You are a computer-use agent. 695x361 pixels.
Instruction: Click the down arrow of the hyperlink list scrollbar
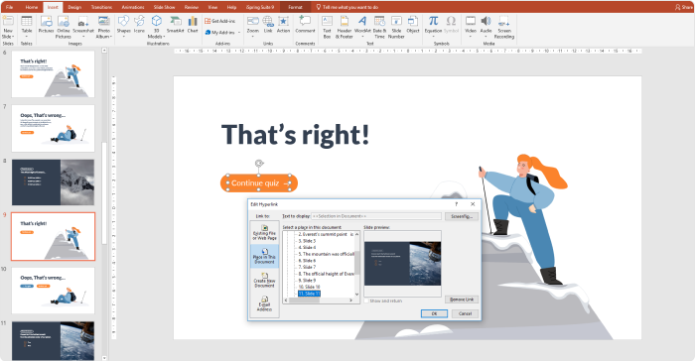coord(356,294)
